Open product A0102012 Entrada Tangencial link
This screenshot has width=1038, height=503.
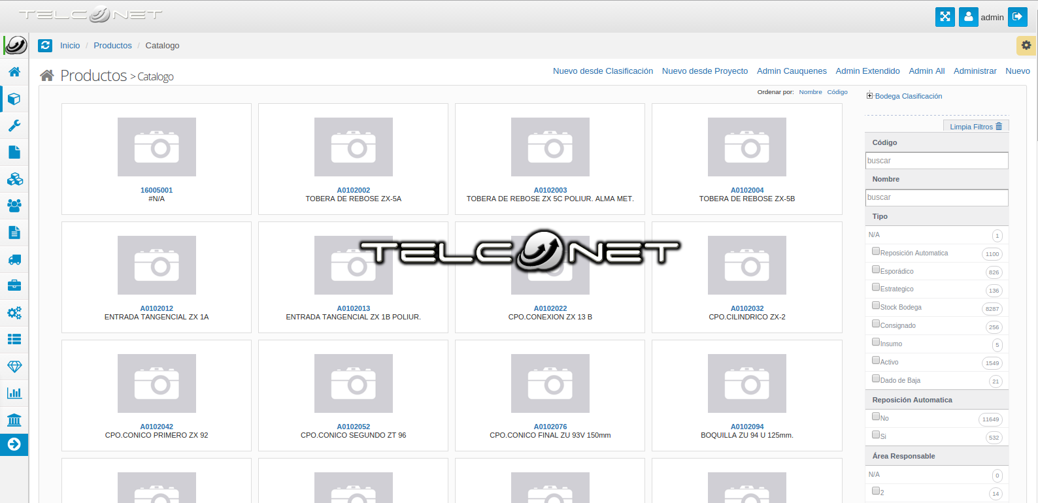[x=157, y=309]
